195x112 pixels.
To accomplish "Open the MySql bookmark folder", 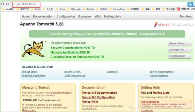I will pos(88,9).
